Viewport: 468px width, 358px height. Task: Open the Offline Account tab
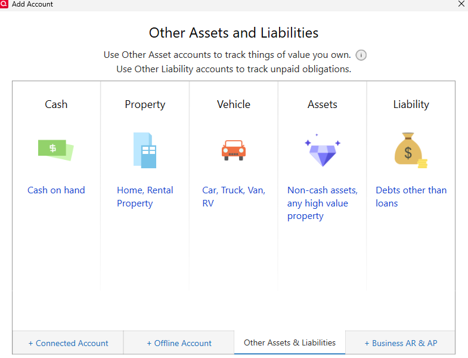point(179,343)
